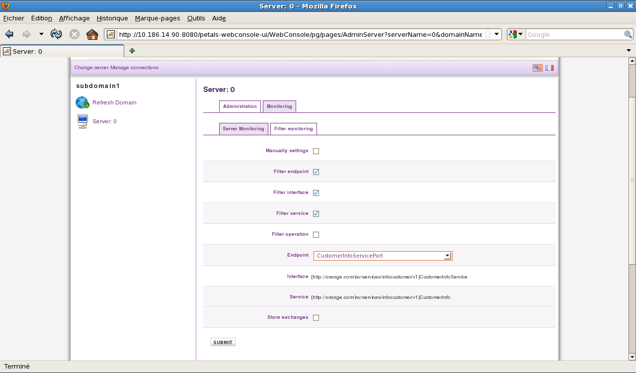Open the Endpoint CustomerInfoServicePort dropdown
The image size is (636, 373).
point(447,256)
